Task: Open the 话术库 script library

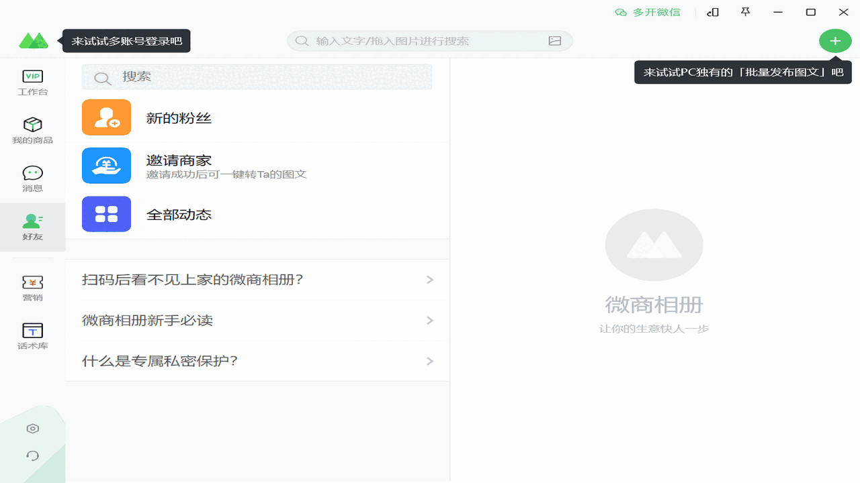Action: pyautogui.click(x=32, y=334)
